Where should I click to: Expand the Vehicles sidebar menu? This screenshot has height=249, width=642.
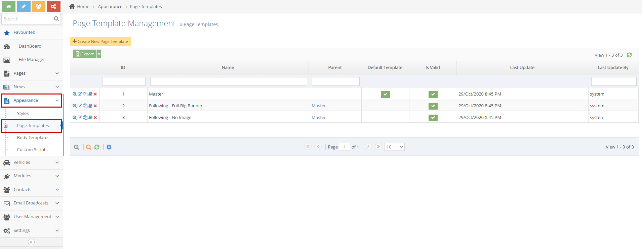point(32,163)
